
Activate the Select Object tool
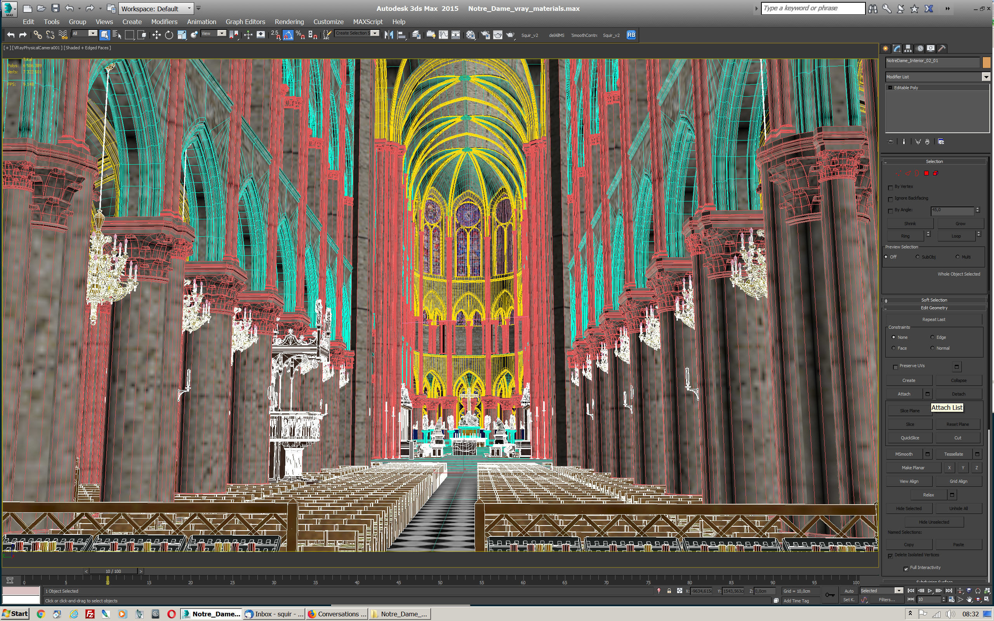(x=105, y=35)
